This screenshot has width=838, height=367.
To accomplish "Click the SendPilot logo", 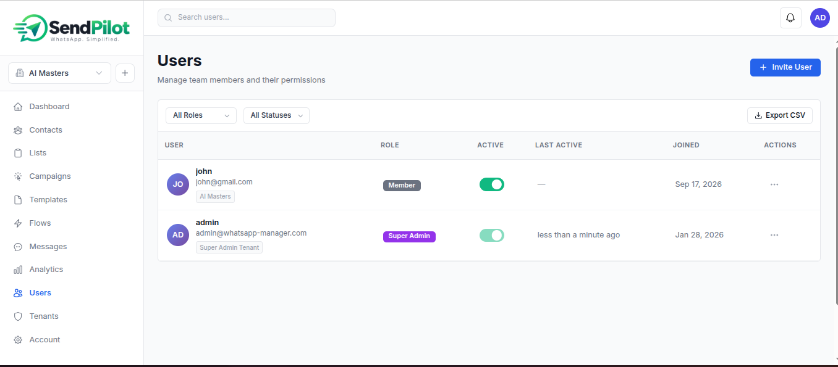I will [x=72, y=28].
